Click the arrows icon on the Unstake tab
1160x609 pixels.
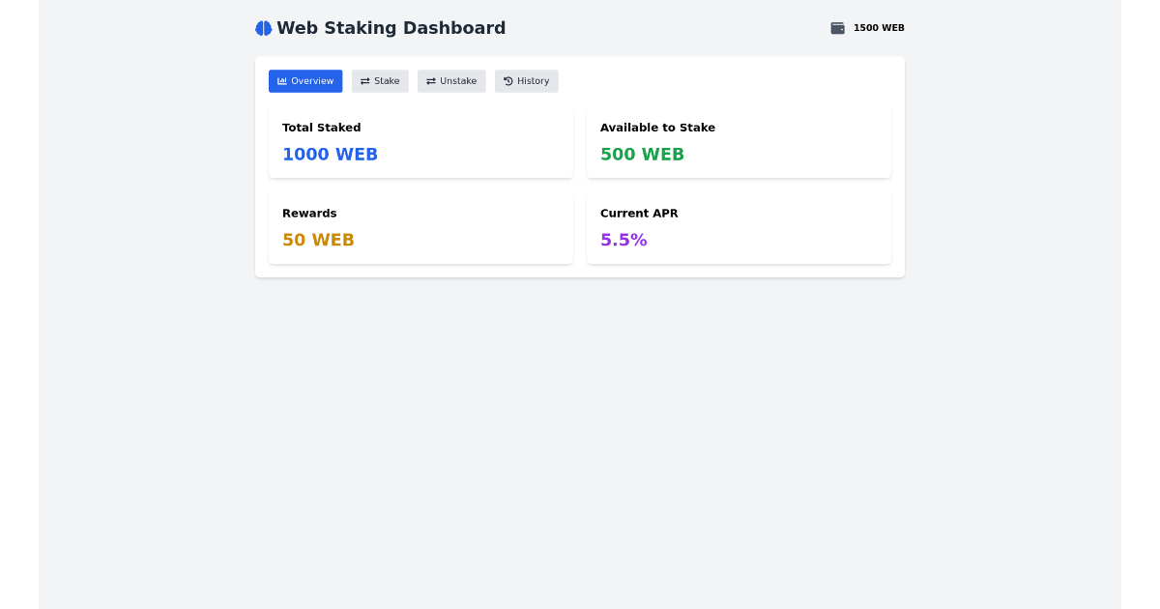(x=431, y=81)
